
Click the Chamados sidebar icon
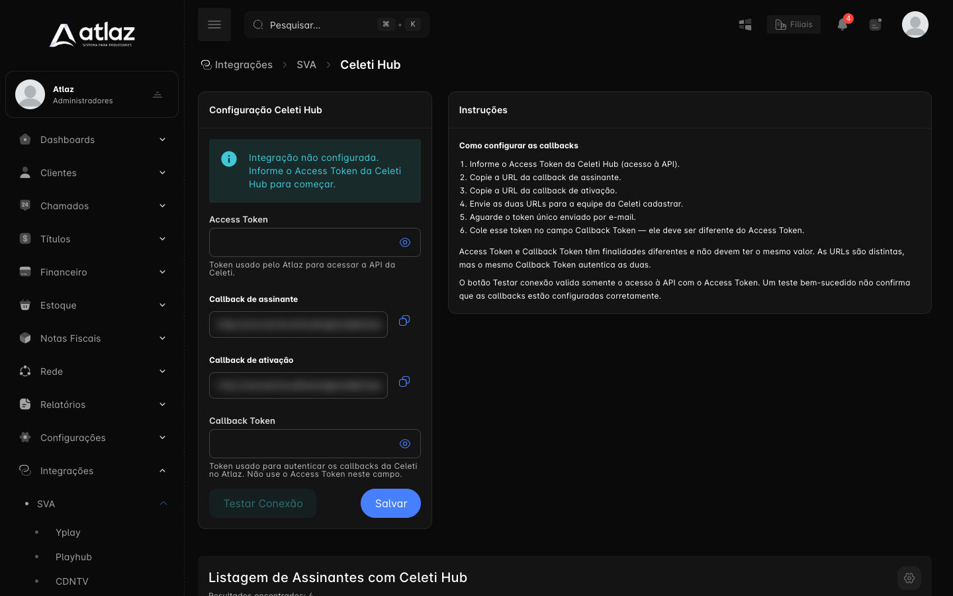[x=25, y=205]
